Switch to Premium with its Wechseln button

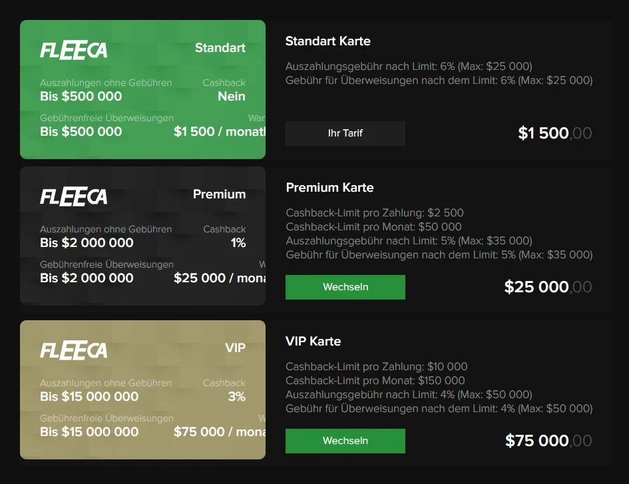point(345,287)
